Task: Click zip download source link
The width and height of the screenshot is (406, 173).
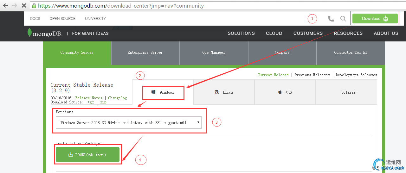Action: pyautogui.click(x=103, y=102)
